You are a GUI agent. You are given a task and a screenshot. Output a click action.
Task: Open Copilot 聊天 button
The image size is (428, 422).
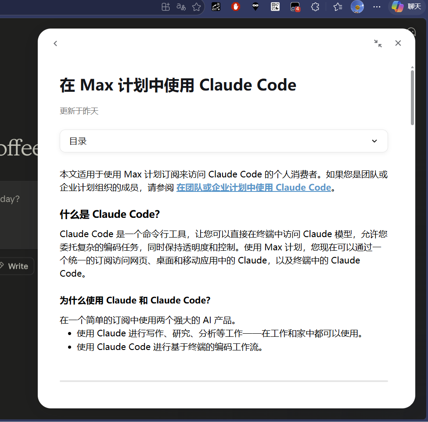(x=406, y=7)
